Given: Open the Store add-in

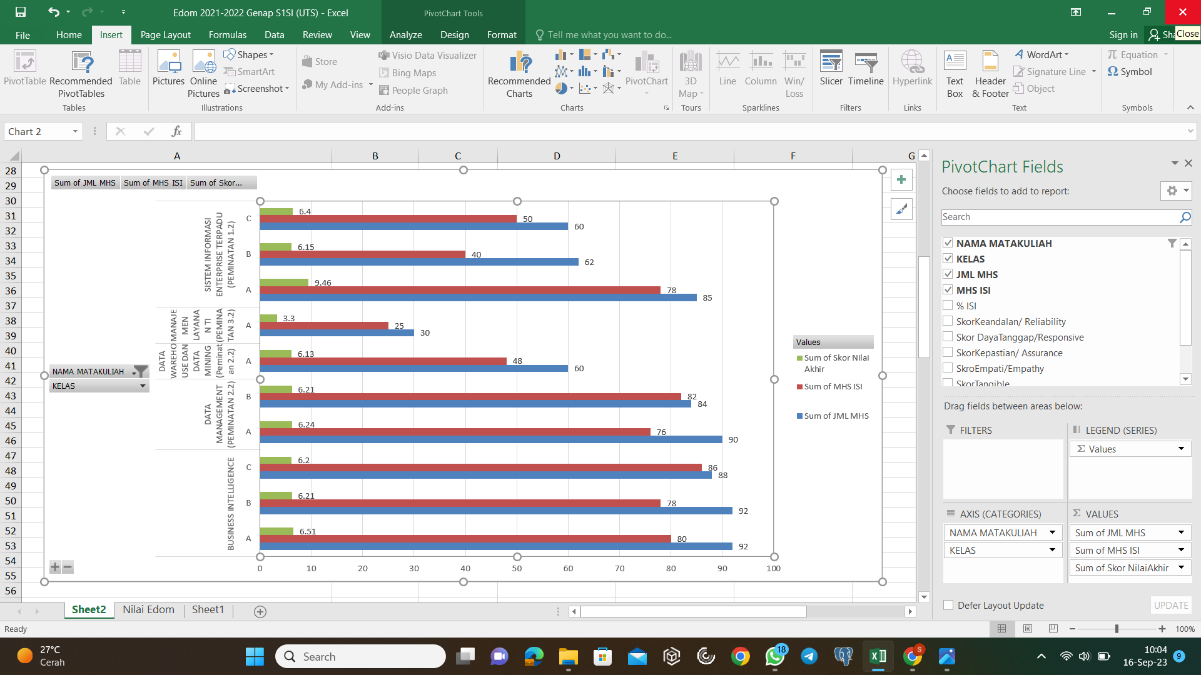Looking at the screenshot, I should (320, 61).
